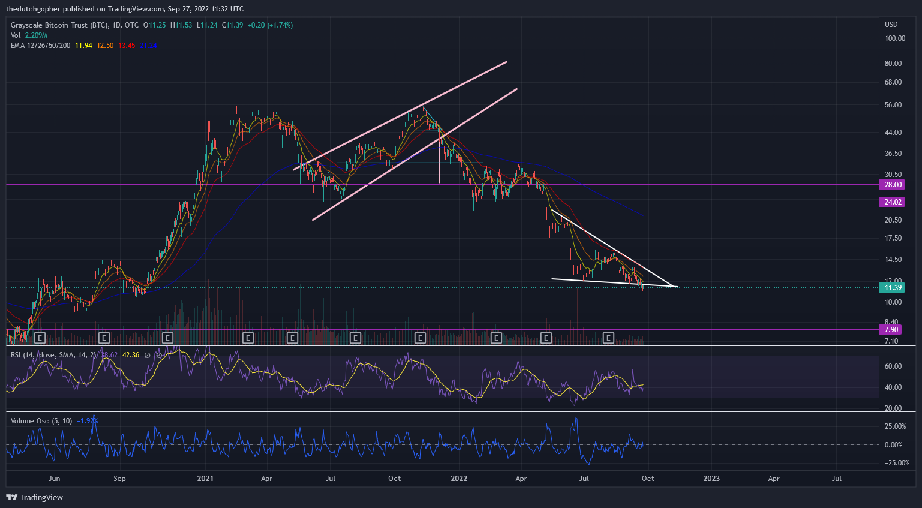Click the yellow EMA value 11.94
This screenshot has width=922, height=508.
[x=83, y=46]
